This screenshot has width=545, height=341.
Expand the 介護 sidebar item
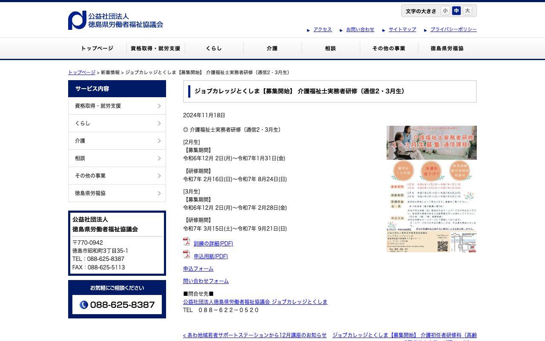[x=117, y=141]
